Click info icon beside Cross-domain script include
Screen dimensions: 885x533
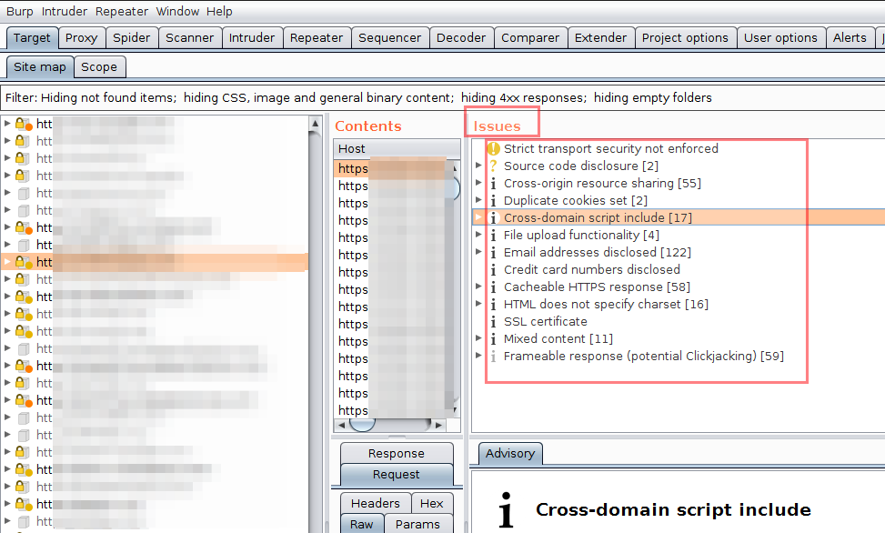click(493, 218)
